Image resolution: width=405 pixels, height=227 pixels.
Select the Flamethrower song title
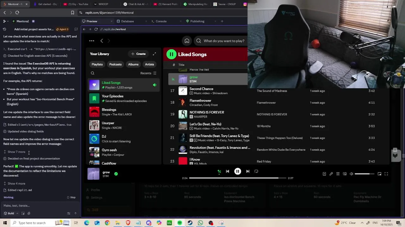click(200, 101)
